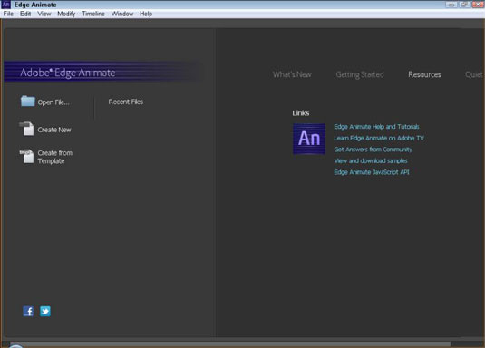Open the Timeline menu
The width and height of the screenshot is (485, 348).
[93, 14]
